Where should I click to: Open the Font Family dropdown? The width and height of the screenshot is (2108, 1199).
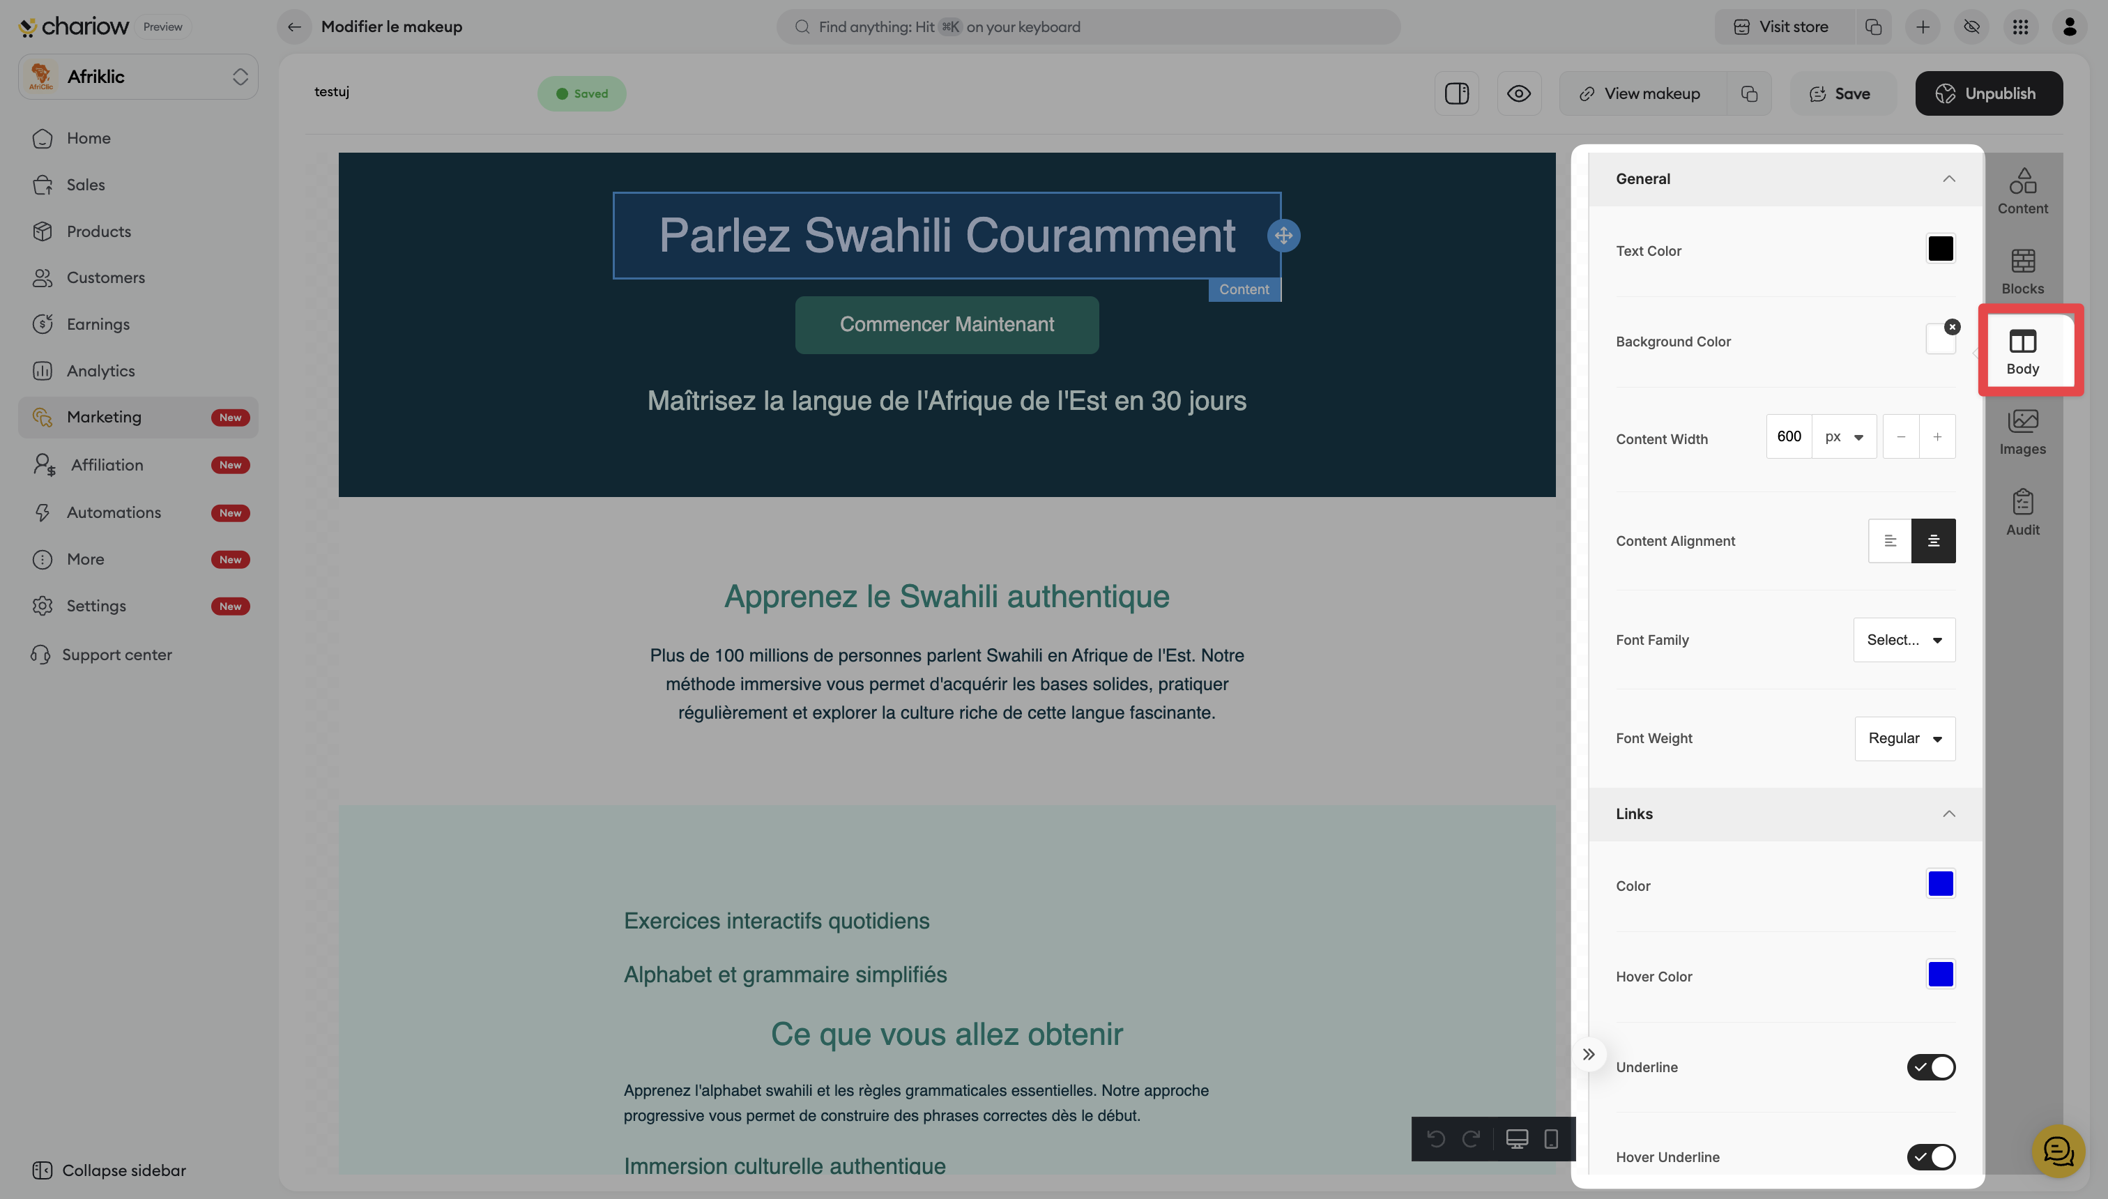tap(1904, 640)
